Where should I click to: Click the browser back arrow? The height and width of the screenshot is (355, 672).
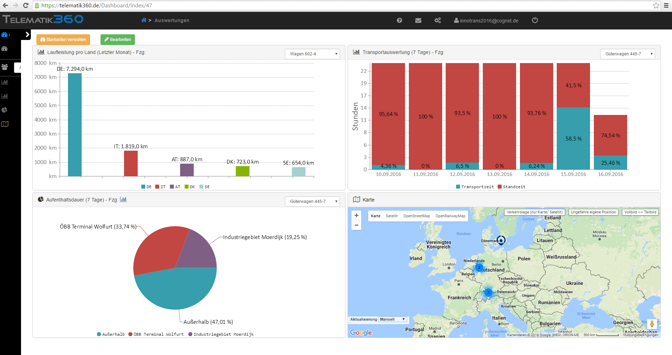5,5
